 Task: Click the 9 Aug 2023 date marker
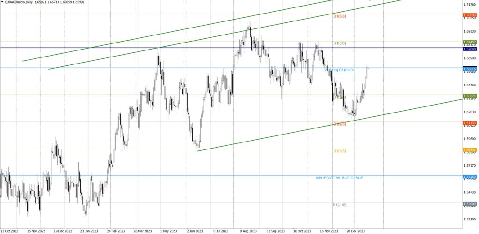pos(249,231)
